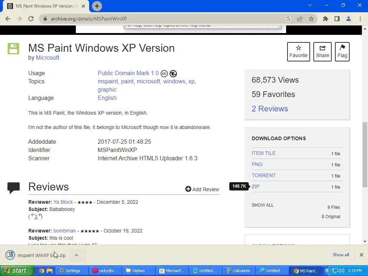Image resolution: width=368 pixels, height=276 pixels.
Task: Click SHOW ALL download files
Action: point(263,205)
